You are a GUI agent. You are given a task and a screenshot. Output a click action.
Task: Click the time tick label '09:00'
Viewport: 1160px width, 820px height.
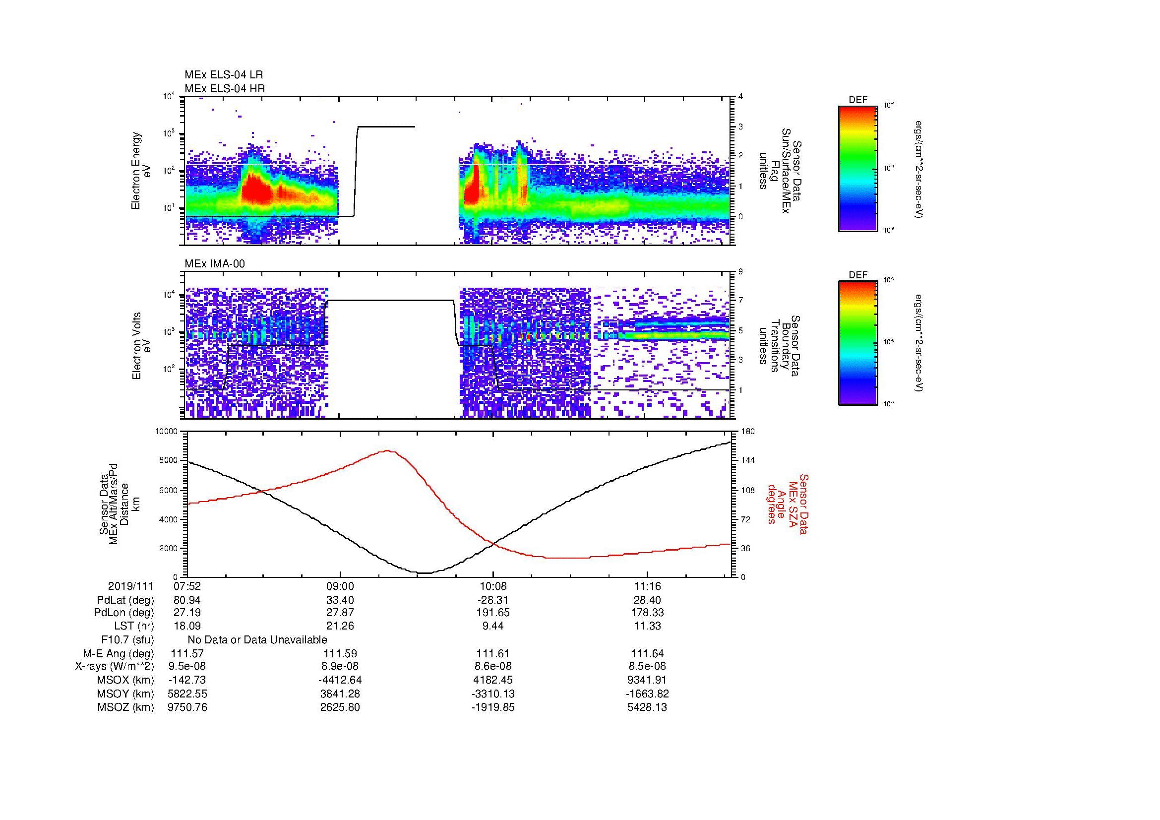[340, 586]
